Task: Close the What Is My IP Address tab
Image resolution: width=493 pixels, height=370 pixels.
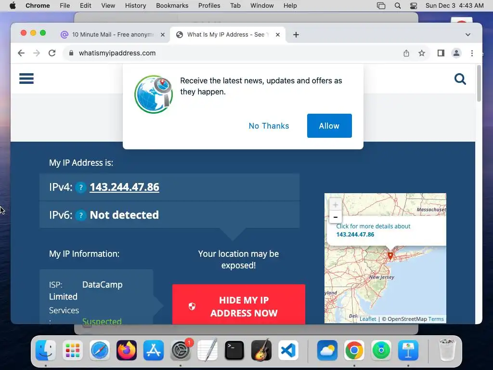Action: (x=278, y=35)
